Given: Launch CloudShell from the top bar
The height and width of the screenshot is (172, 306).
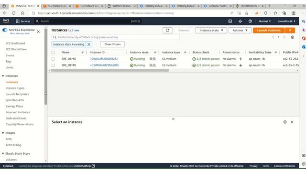Looking at the screenshot, I should (x=230, y=21).
